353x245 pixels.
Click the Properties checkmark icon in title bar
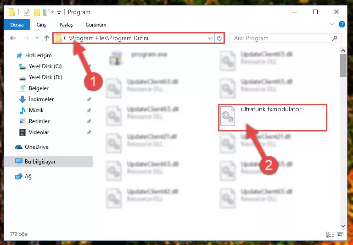pyautogui.click(x=27, y=12)
